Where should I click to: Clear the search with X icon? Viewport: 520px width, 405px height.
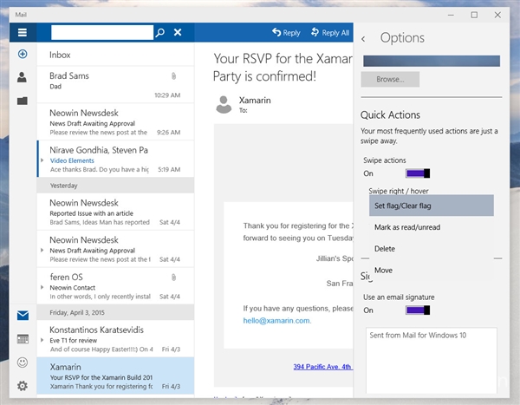point(178,33)
